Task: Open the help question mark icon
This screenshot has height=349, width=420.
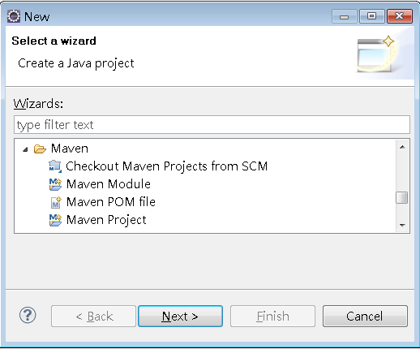Action: [28, 315]
